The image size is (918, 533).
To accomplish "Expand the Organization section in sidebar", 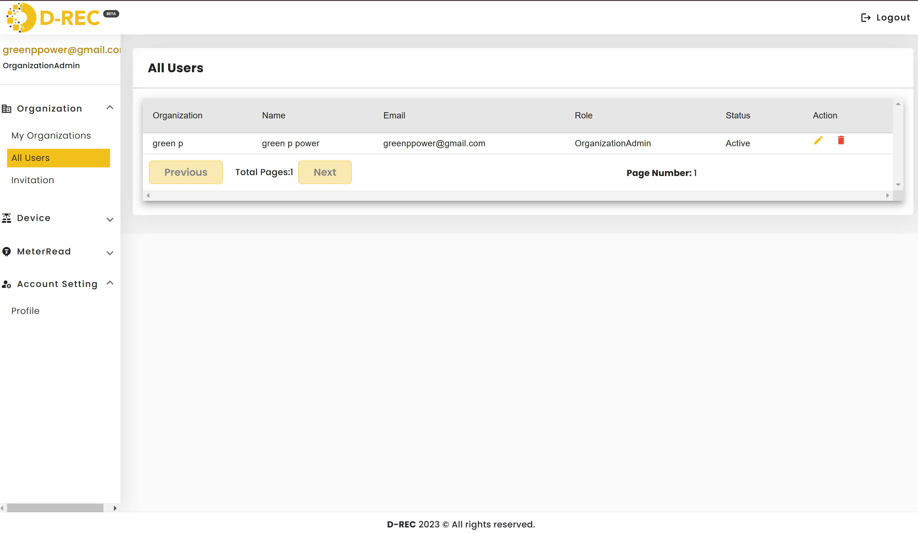I will click(x=110, y=108).
